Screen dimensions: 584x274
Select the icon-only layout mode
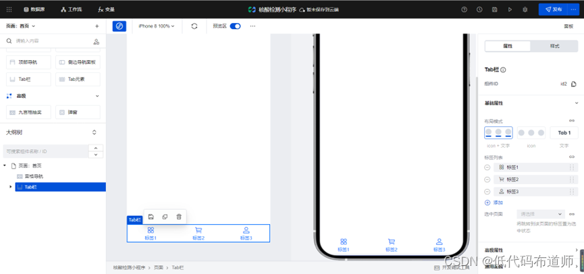531,132
